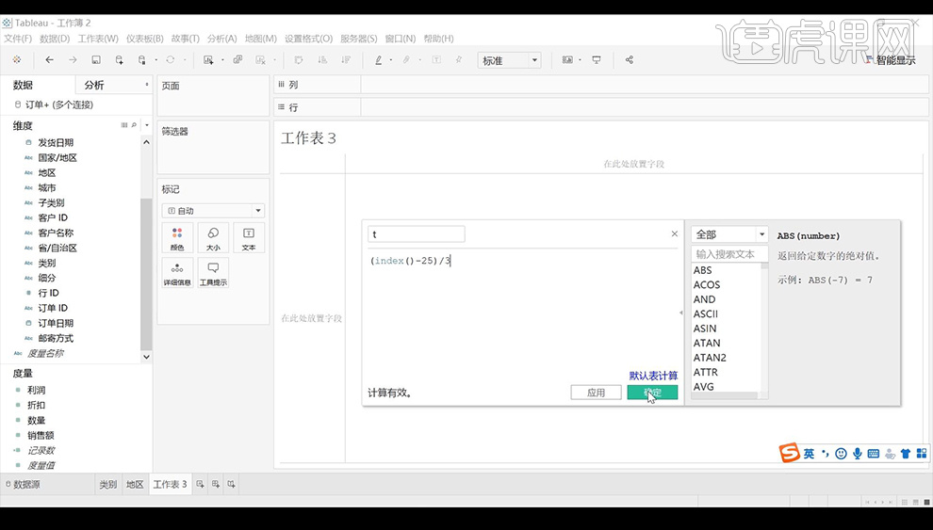933x530 pixels.
Task: Click the fix axes pin icon
Action: [459, 60]
